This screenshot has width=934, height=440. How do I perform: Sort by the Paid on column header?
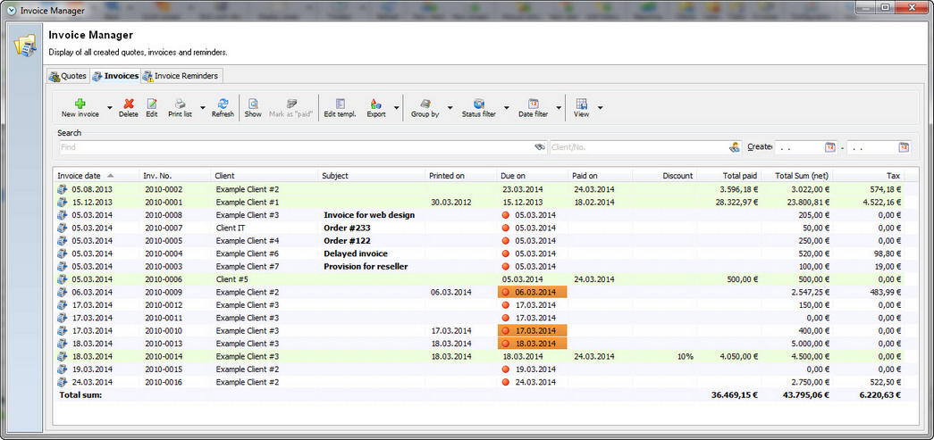(x=601, y=176)
